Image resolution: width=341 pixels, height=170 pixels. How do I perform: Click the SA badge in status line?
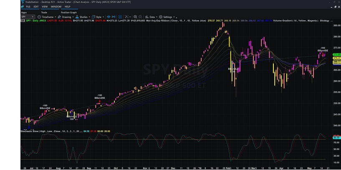point(23,21)
